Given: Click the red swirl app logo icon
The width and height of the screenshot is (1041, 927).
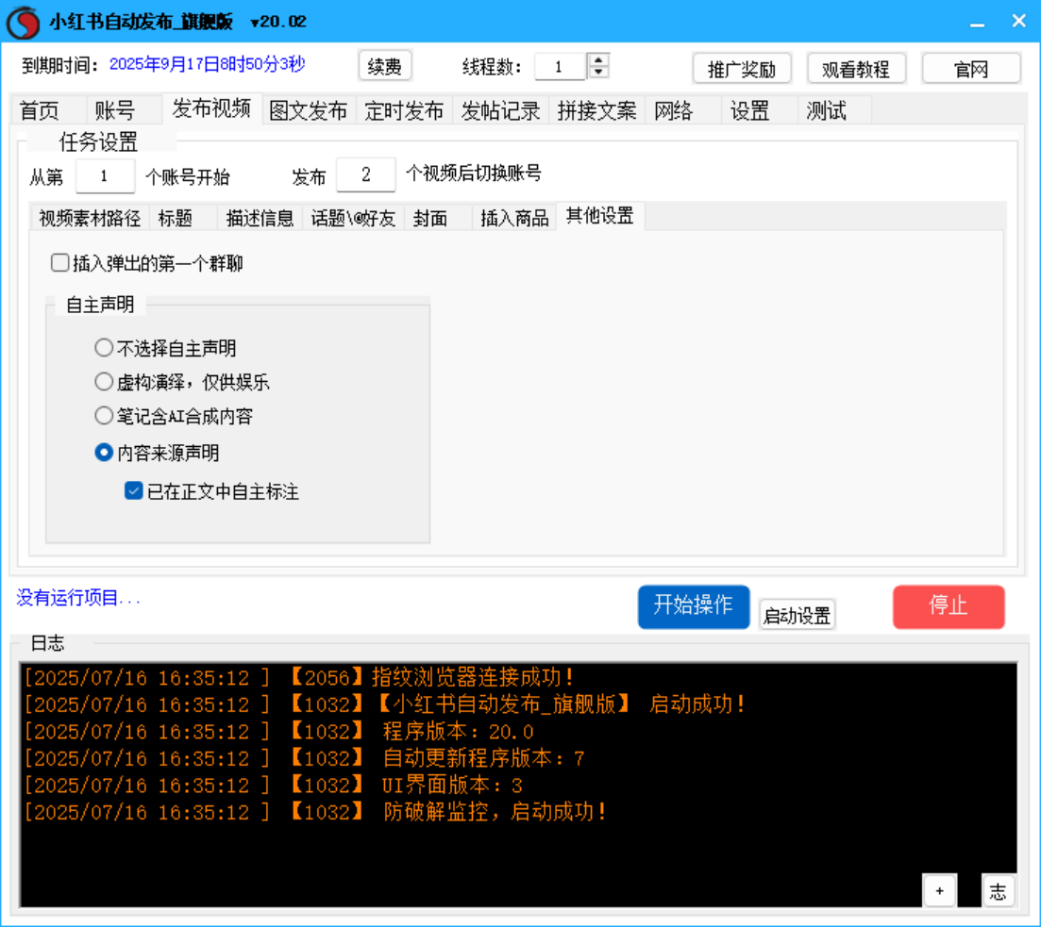Looking at the screenshot, I should coord(24,22).
